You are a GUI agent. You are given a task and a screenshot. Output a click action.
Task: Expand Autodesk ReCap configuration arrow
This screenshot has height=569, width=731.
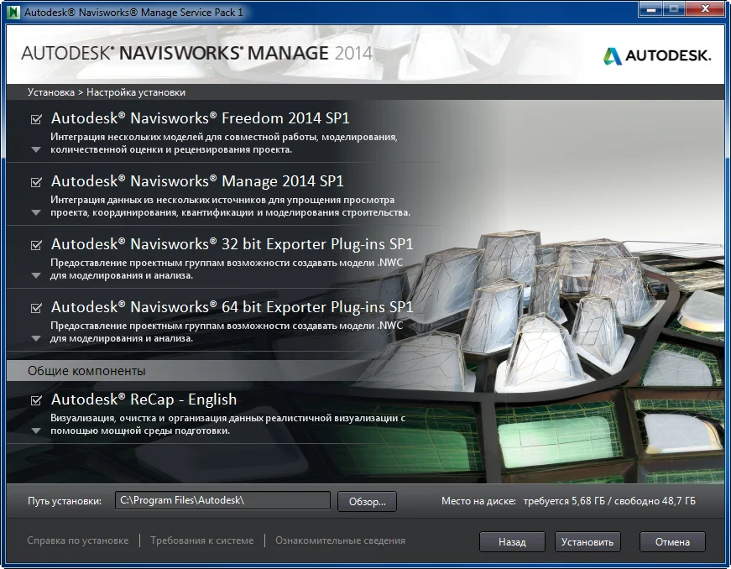35,431
